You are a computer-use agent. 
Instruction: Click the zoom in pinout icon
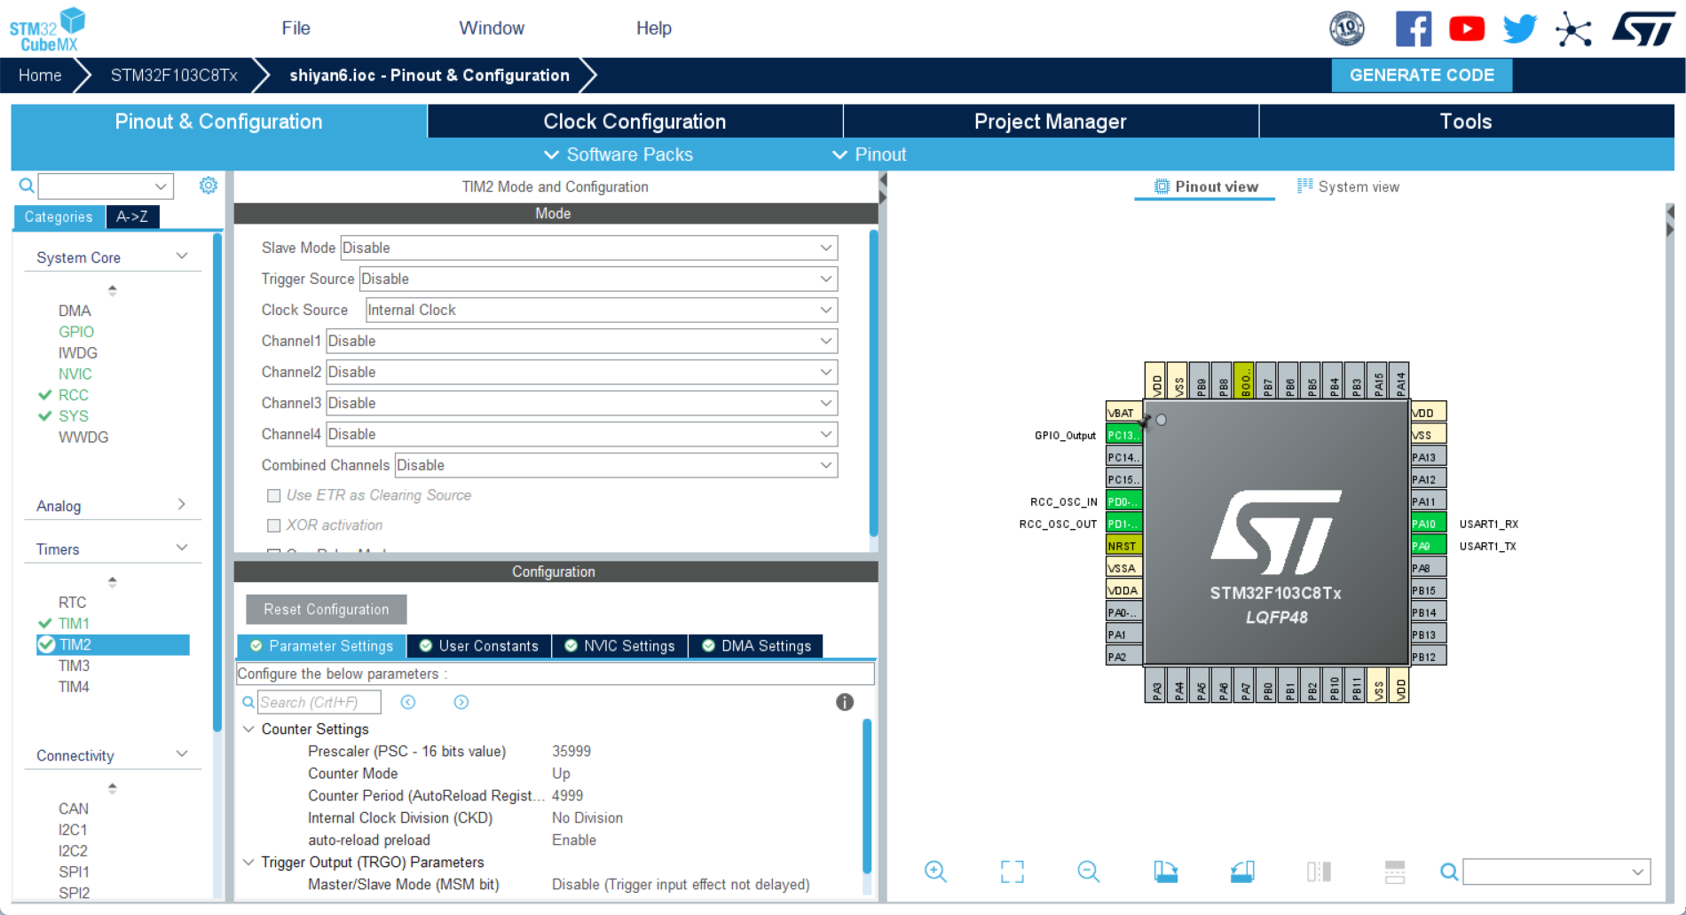click(x=935, y=872)
